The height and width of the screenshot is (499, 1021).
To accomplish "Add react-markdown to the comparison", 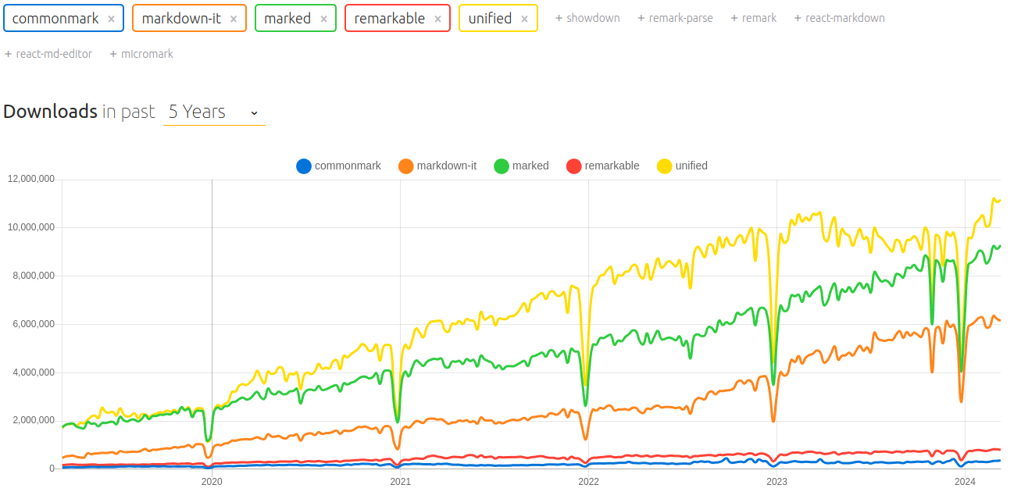I will click(839, 17).
